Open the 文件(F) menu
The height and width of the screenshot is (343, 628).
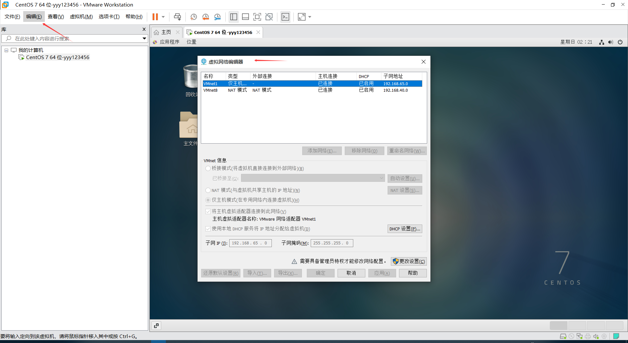click(12, 17)
